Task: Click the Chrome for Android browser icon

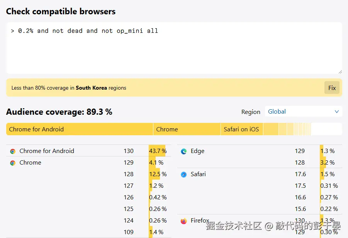Action: click(13, 151)
